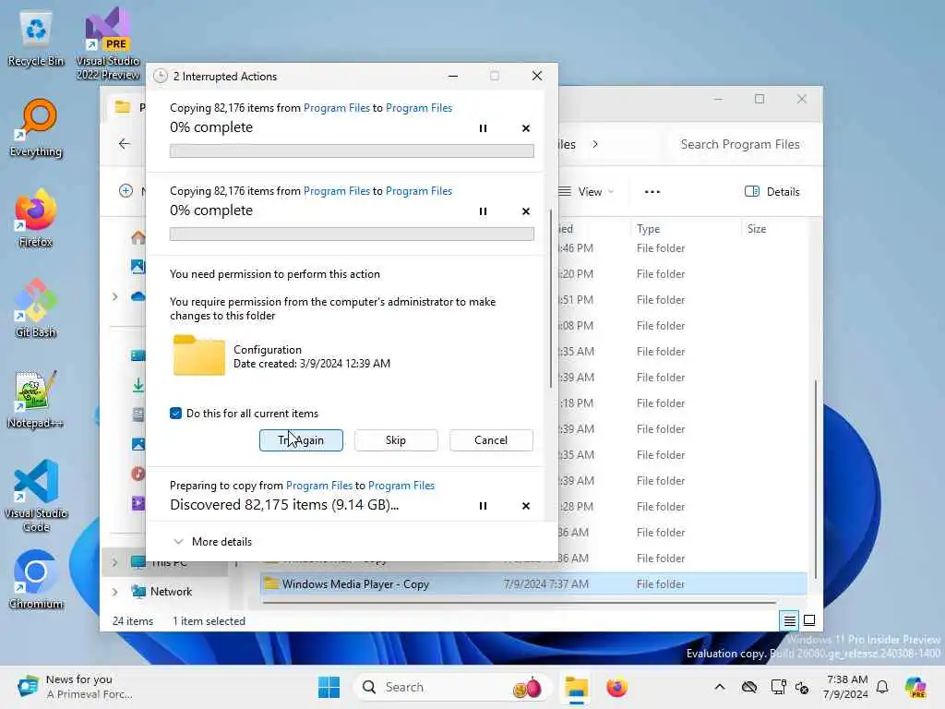This screenshot has width=945, height=709.
Task: Switch to details list view in status bar
Action: [x=790, y=620]
